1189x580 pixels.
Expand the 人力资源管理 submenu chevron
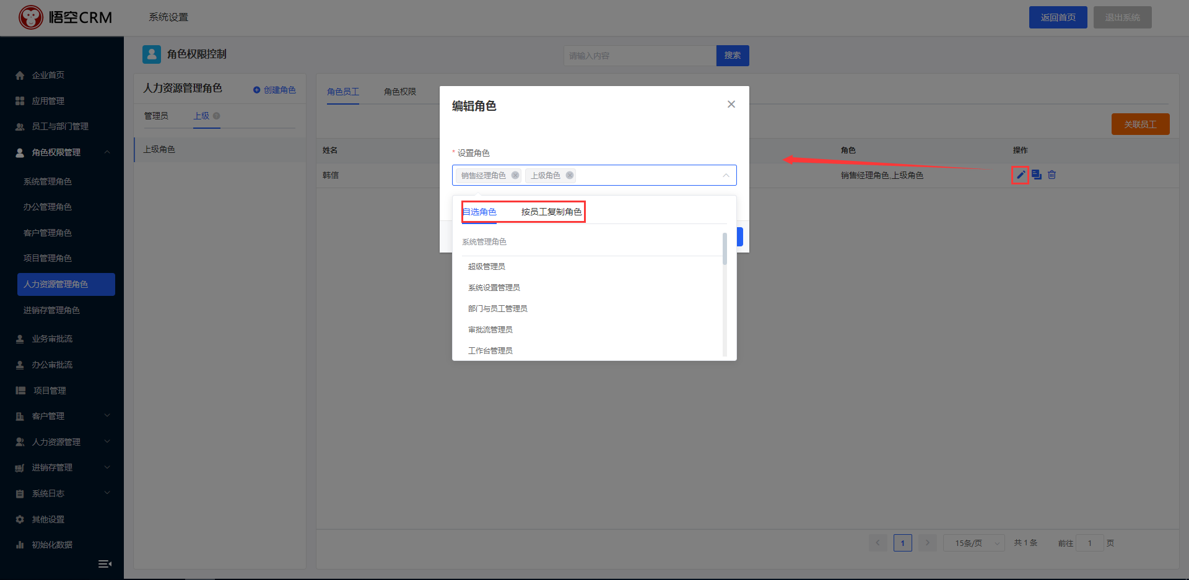(107, 442)
